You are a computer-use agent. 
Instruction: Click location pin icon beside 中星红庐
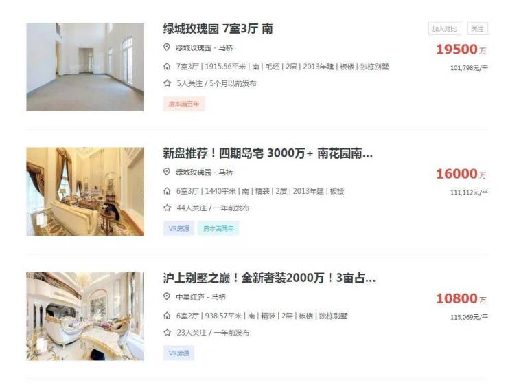(167, 296)
